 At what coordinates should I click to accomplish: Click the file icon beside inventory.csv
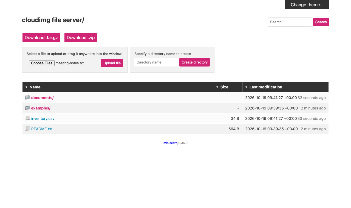[27, 118]
